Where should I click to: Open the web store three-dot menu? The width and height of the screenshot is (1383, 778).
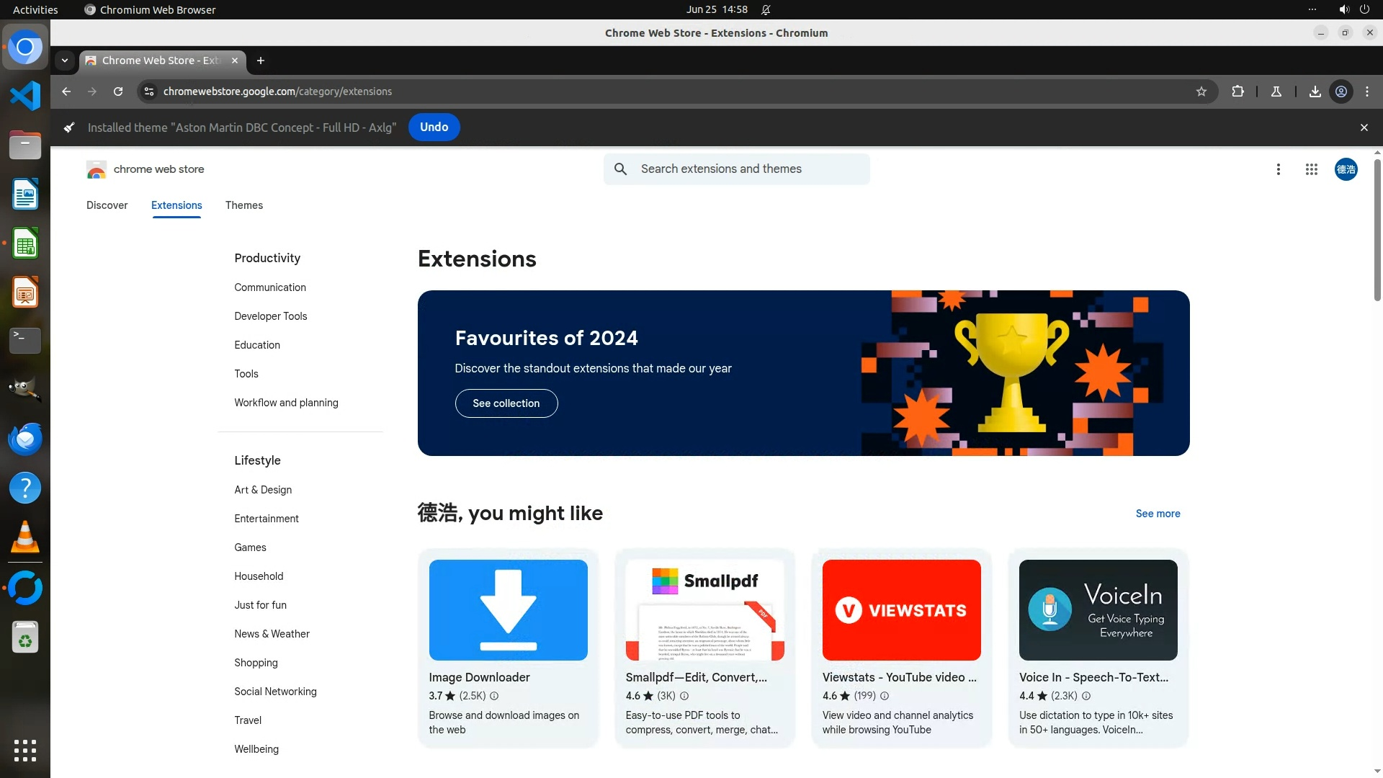click(x=1278, y=169)
